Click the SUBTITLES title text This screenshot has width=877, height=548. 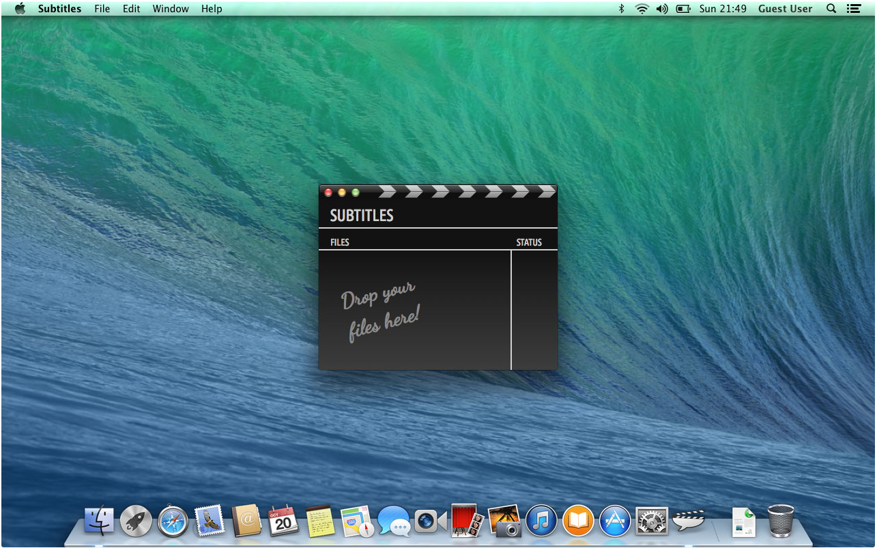click(362, 216)
